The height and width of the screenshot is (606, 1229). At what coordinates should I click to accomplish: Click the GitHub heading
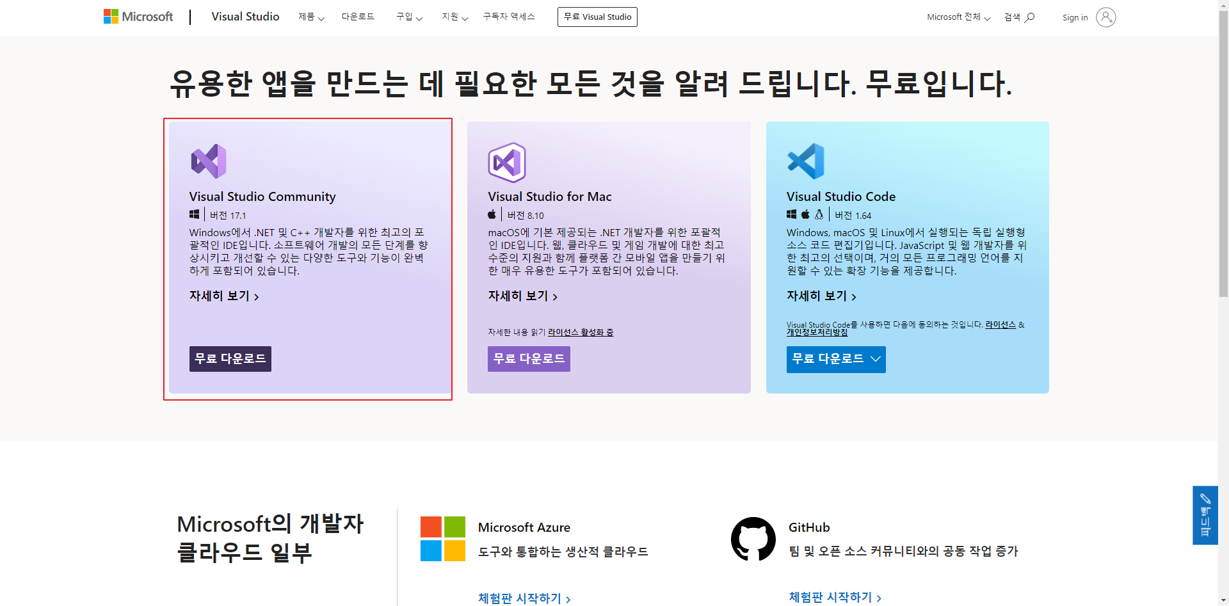pyautogui.click(x=809, y=527)
